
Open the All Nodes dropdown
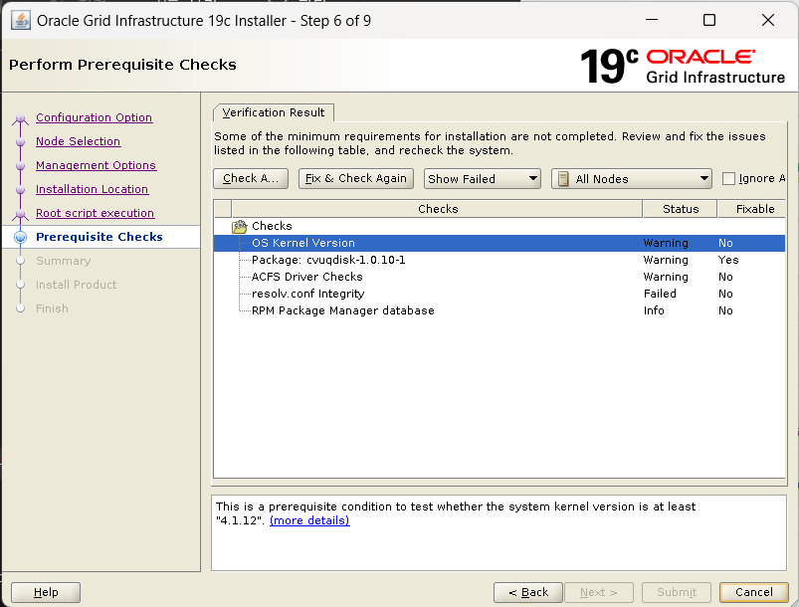click(x=632, y=179)
